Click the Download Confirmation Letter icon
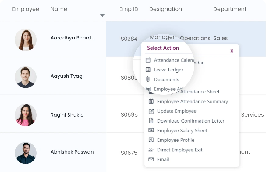Screen dimensions: 266x173 tap(151, 121)
